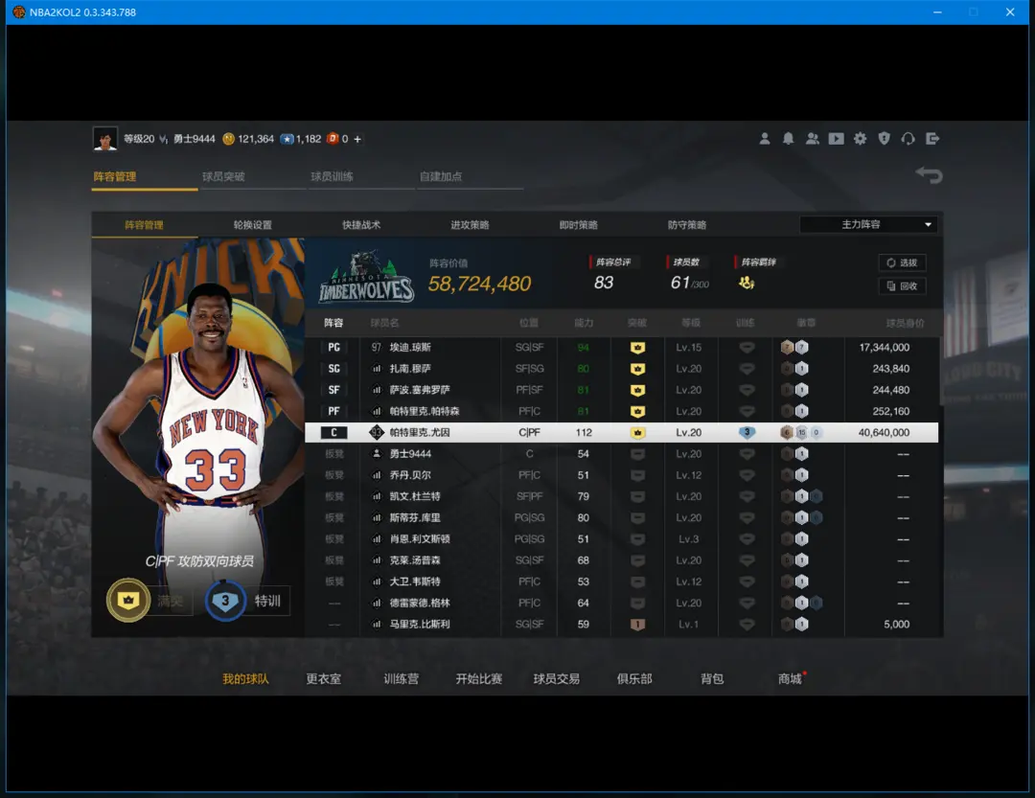Image resolution: width=1035 pixels, height=798 pixels.
Task: Sort by 能力 column header
Action: click(584, 323)
